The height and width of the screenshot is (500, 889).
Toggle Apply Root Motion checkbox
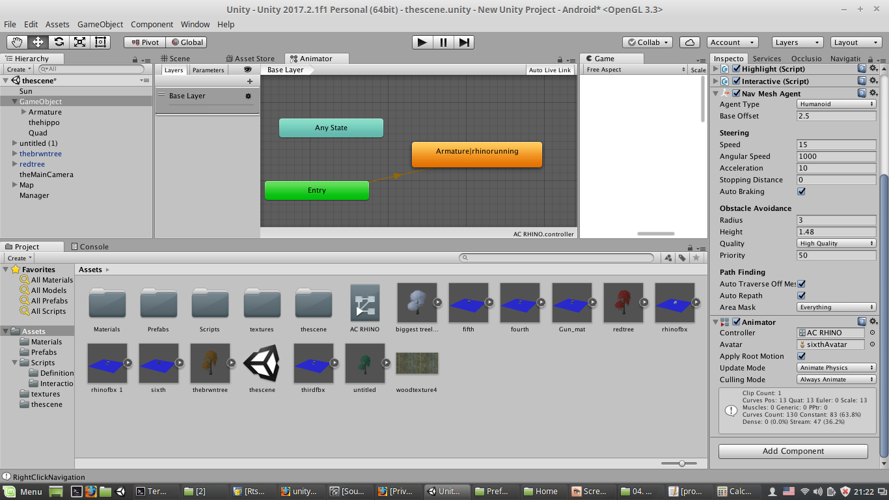click(801, 357)
